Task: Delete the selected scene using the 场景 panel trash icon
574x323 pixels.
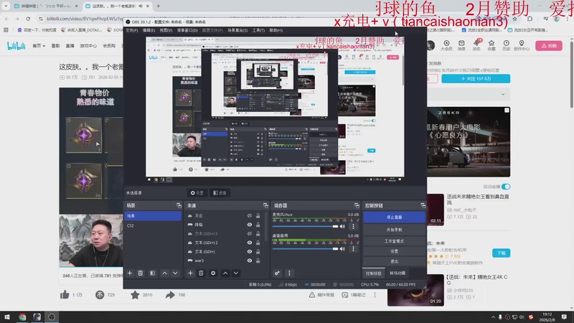Action: (140, 273)
